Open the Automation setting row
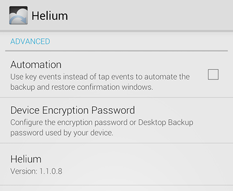This screenshot has height=191, width=233. (116, 75)
